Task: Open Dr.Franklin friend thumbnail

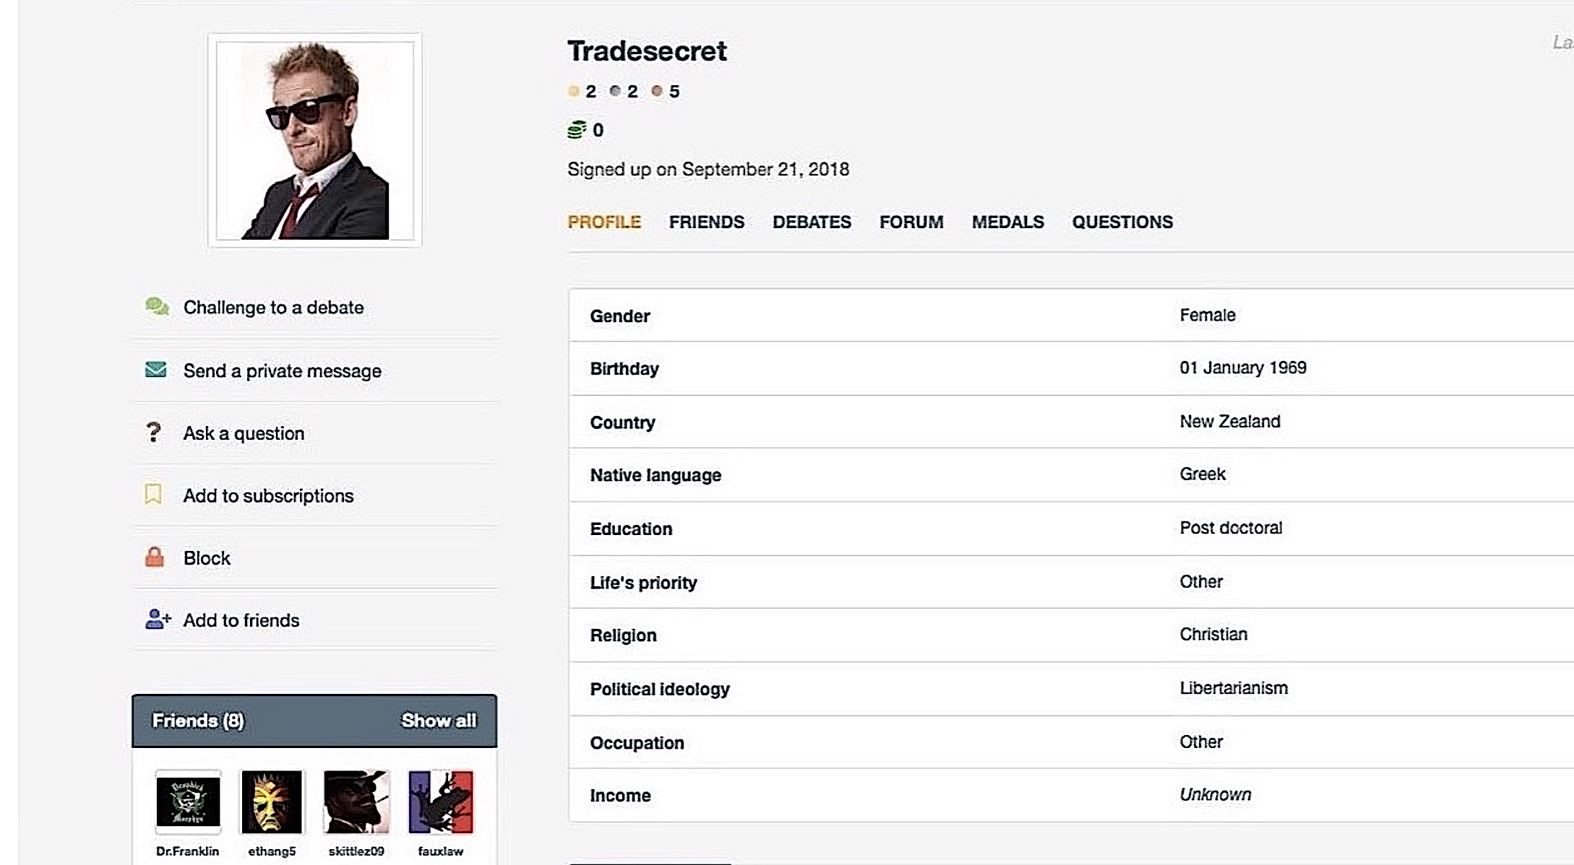Action: [x=188, y=801]
